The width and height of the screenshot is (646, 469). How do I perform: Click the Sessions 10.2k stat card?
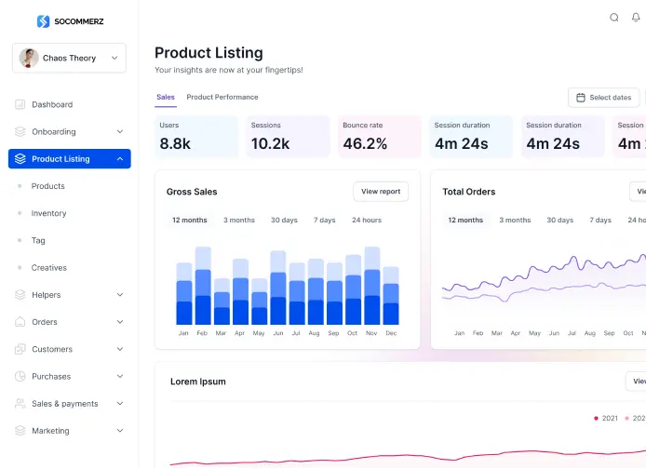[289, 137]
